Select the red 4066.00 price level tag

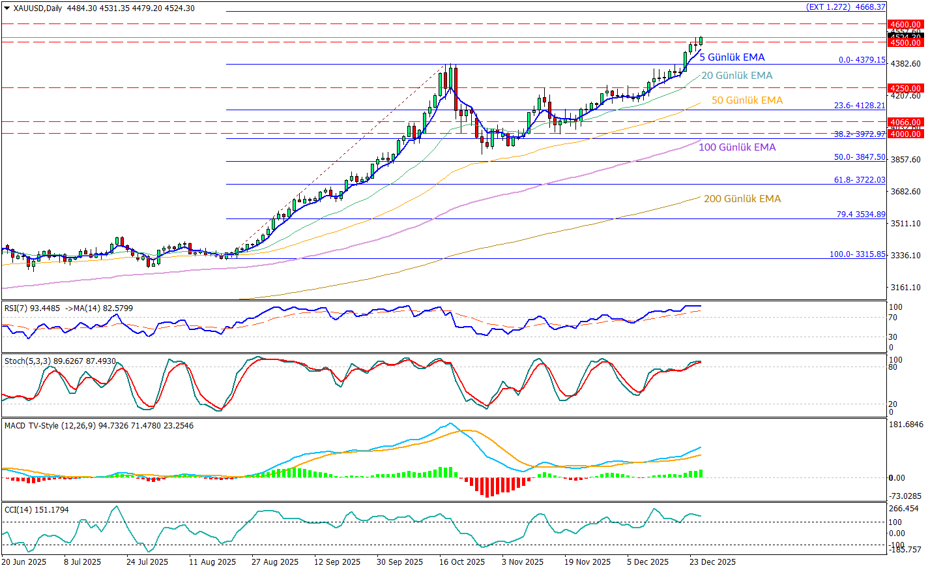905,122
